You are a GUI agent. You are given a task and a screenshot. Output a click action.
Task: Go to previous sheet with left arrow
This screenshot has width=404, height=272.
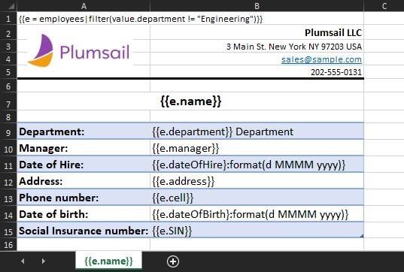click(23, 261)
